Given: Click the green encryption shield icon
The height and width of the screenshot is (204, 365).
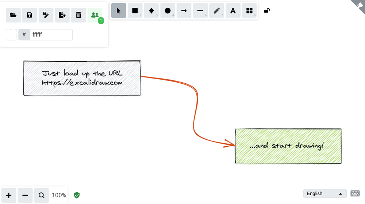Looking at the screenshot, I should (x=77, y=195).
